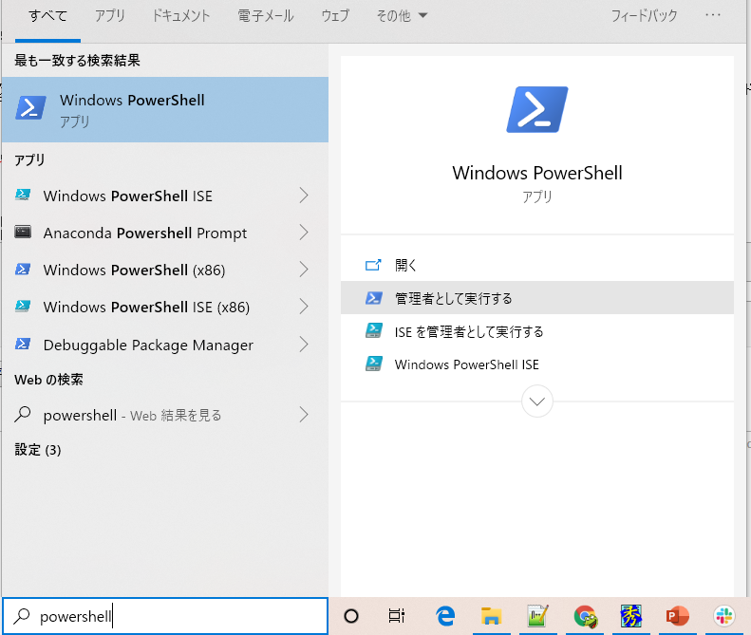The width and height of the screenshot is (751, 635).
Task: Click the search box containing powershell
Action: [165, 616]
